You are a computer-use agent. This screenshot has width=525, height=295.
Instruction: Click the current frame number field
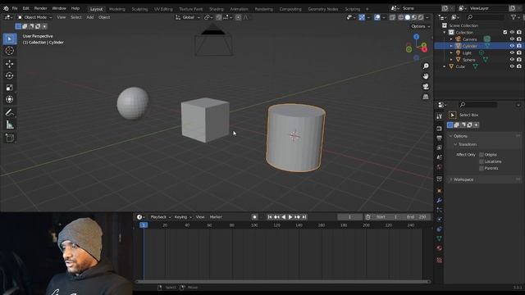pos(349,217)
